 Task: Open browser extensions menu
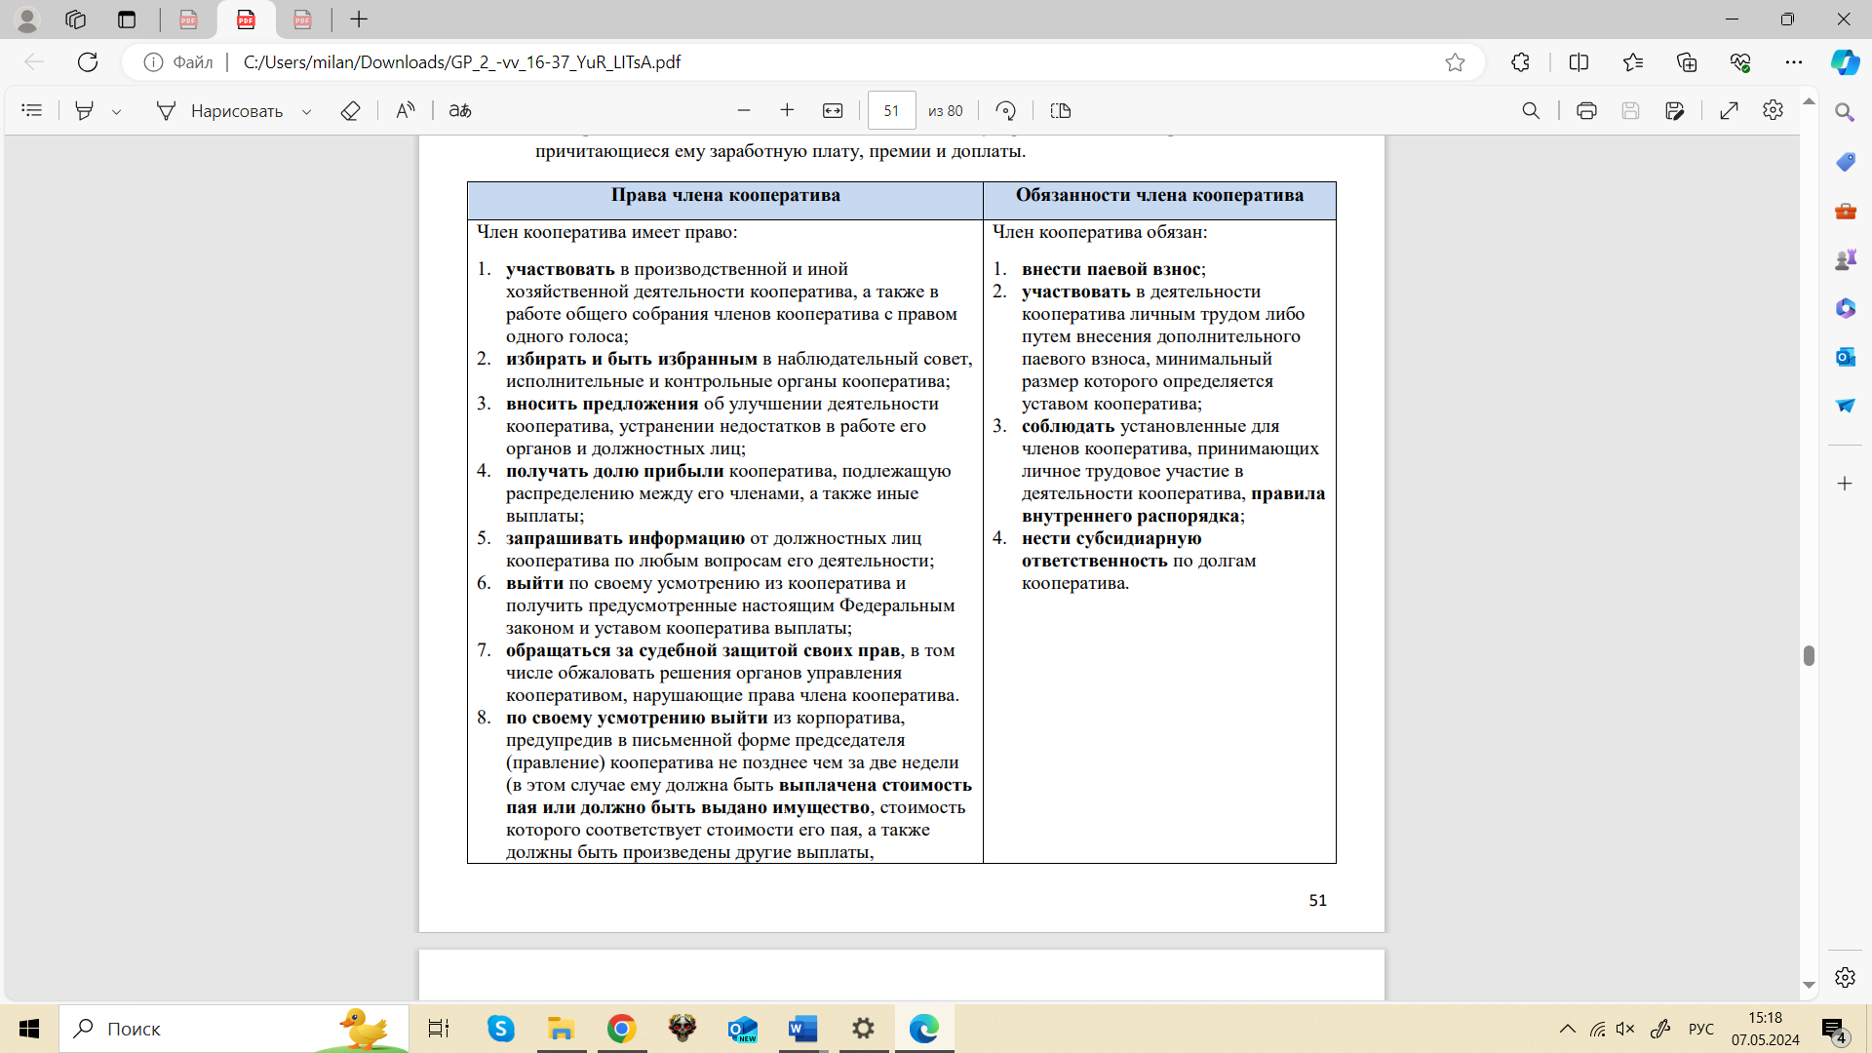(x=1520, y=62)
